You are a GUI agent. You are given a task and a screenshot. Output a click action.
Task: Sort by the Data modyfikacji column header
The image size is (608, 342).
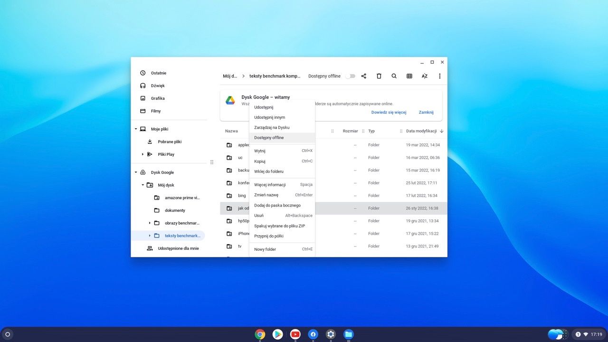421,131
